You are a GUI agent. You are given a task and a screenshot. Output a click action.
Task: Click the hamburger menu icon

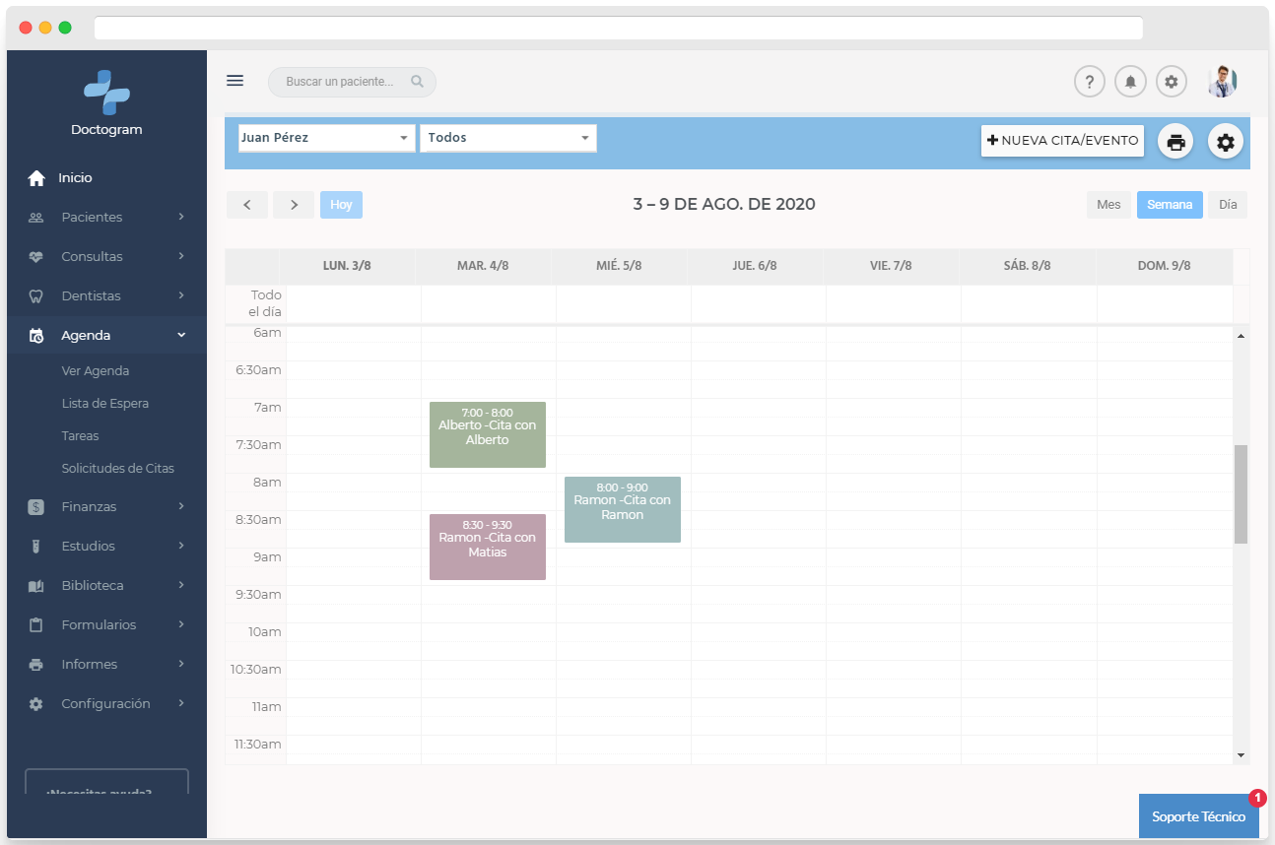coord(235,81)
